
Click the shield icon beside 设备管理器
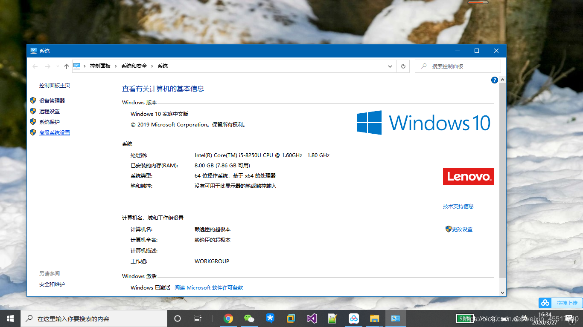coord(33,100)
